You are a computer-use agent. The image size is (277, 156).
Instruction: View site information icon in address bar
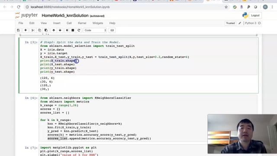pos(27,7)
